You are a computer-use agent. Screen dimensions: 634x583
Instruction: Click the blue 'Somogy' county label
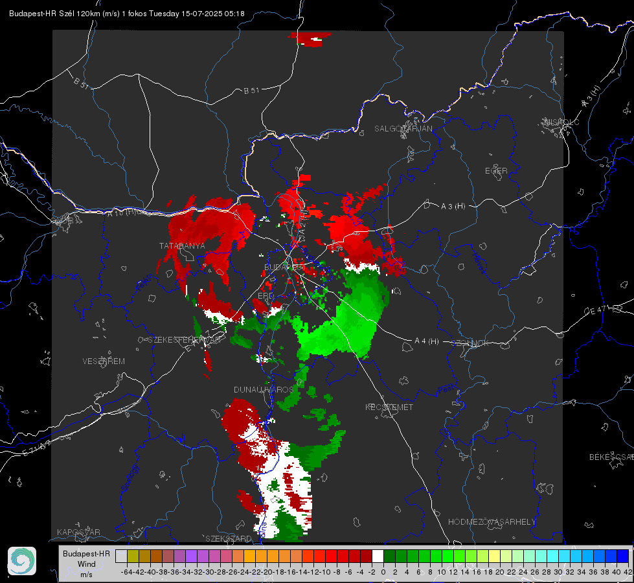pyautogui.click(x=130, y=479)
